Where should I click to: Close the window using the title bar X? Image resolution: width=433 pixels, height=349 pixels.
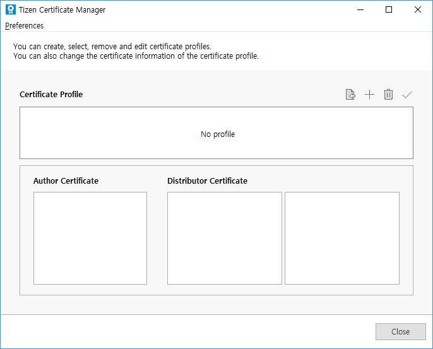(x=418, y=10)
